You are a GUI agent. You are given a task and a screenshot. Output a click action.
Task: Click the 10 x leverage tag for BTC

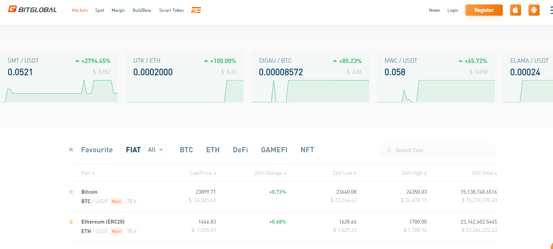click(131, 201)
